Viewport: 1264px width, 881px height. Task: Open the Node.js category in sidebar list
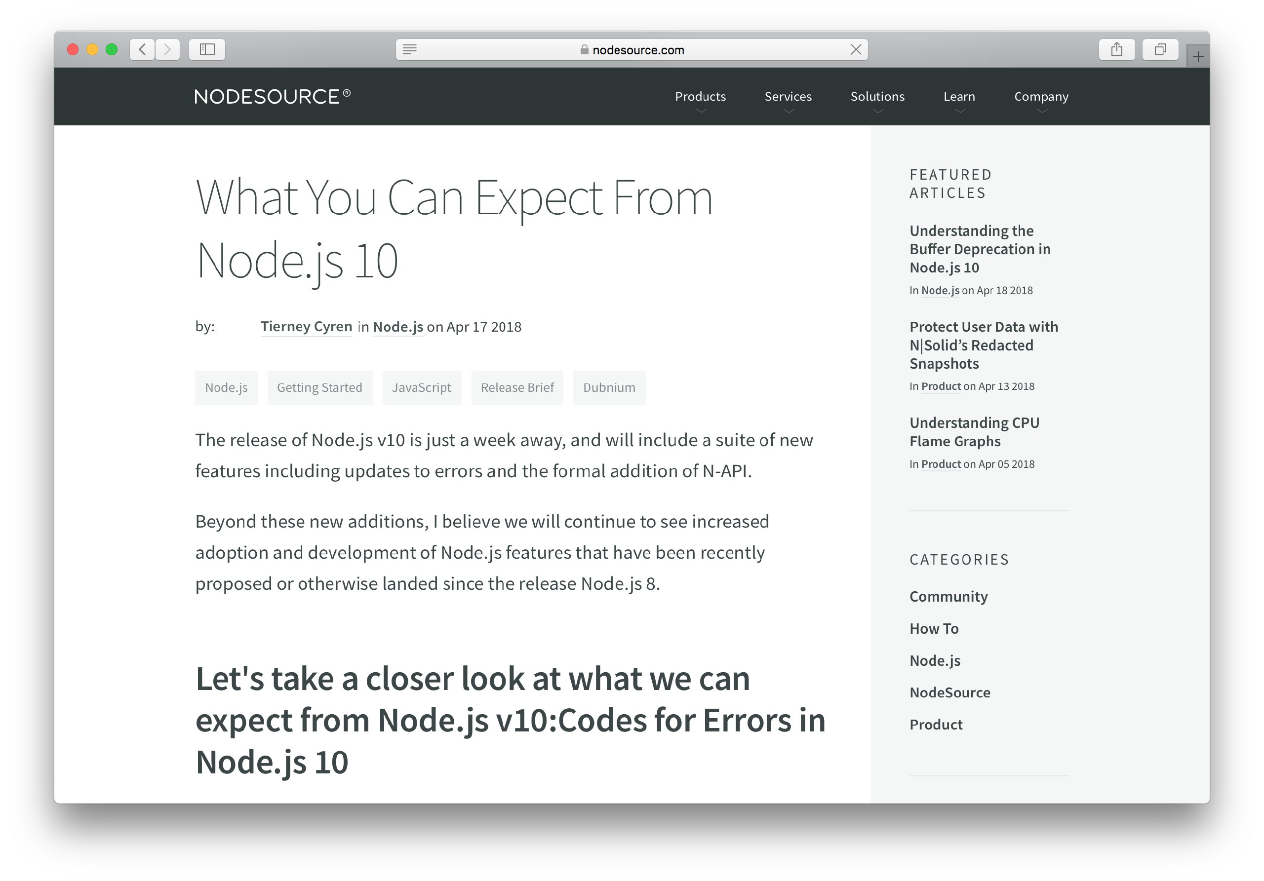tap(935, 660)
